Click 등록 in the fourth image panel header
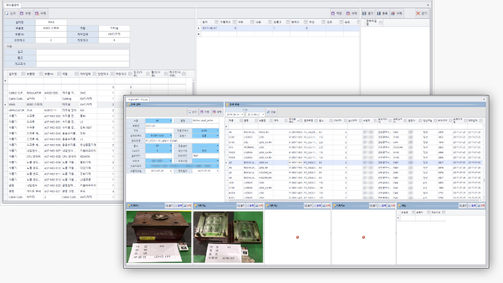The height and width of the screenshot is (283, 503). pos(382,206)
